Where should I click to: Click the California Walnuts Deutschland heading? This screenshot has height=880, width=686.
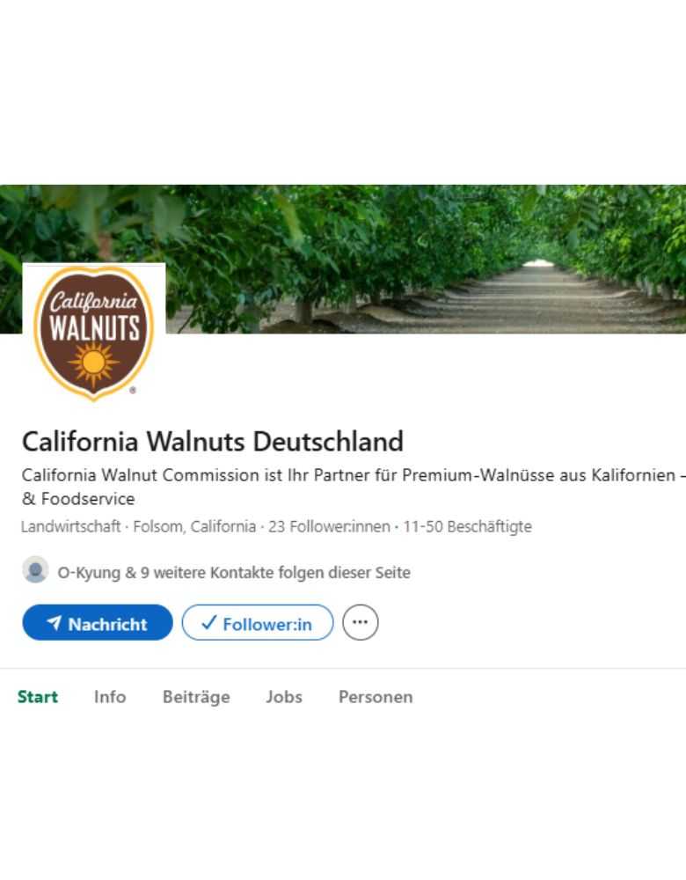pyautogui.click(x=213, y=441)
